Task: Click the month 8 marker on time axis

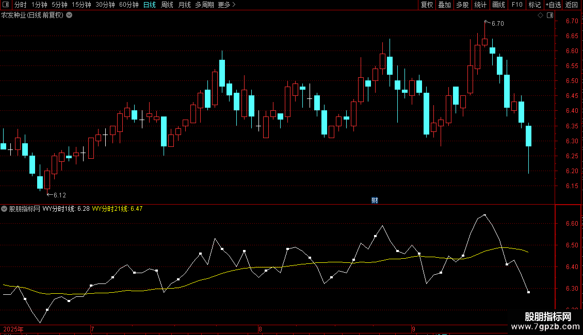Action: (260, 329)
